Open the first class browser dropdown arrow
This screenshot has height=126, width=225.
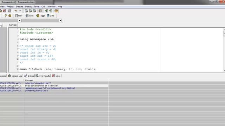(x=20, y=21)
